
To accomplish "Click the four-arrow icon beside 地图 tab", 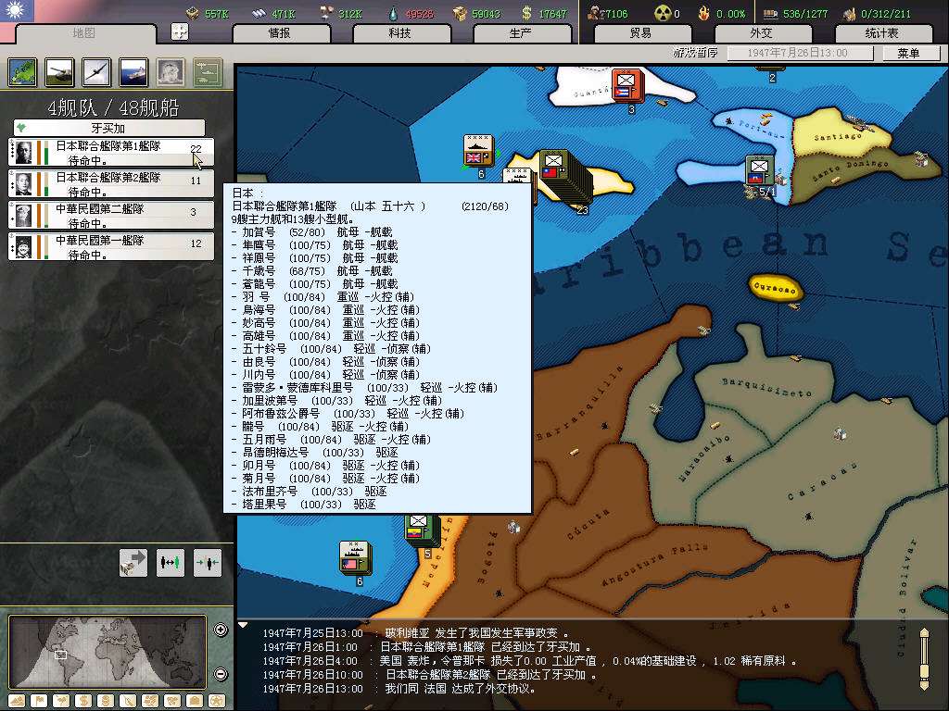I will [180, 31].
